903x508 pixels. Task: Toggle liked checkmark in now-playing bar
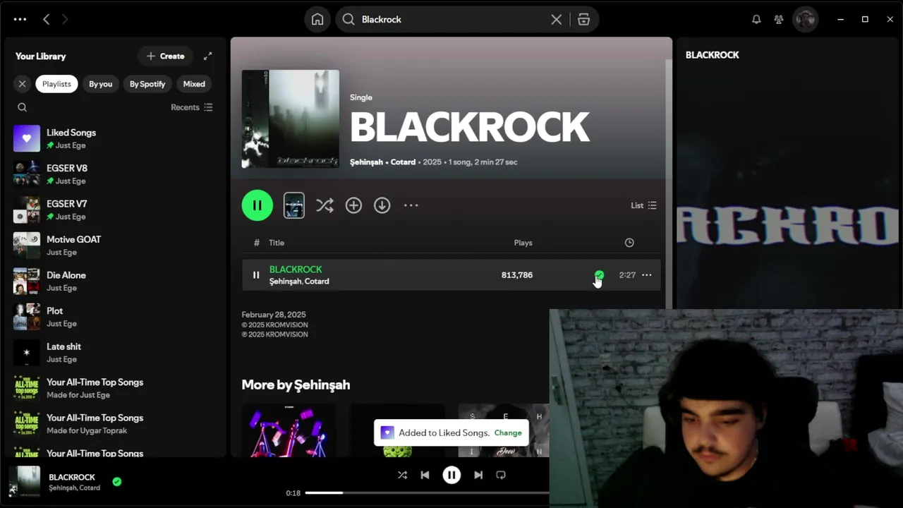pyautogui.click(x=117, y=482)
